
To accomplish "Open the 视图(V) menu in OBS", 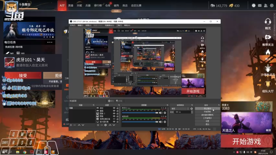I will coord(88,25).
